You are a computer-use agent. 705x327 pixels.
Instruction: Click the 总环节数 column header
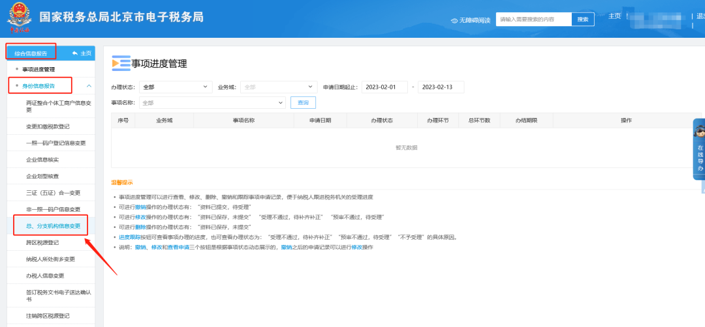479,121
